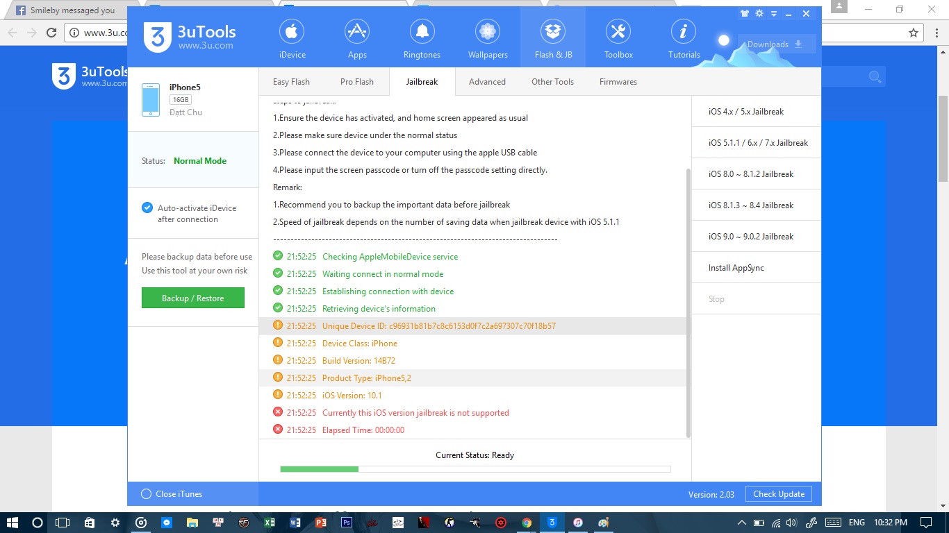Viewport: 949px width, 533px height.
Task: Choose iOS 4.x / 5.x Jailbreak
Action: coord(756,112)
